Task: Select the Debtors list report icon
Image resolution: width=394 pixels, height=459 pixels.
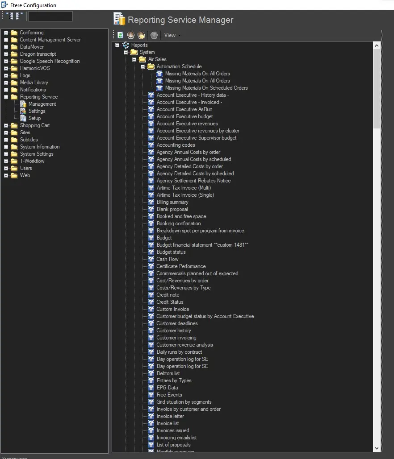Action: [151, 373]
